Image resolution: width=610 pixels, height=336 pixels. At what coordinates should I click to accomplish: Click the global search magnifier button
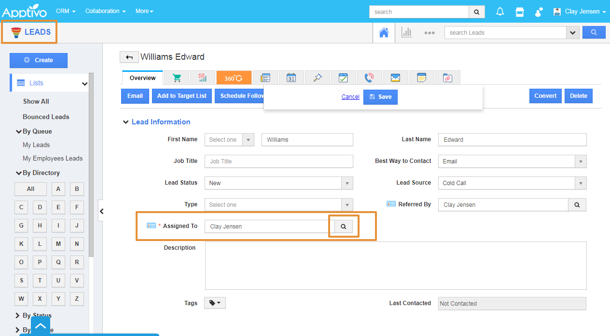[476, 12]
